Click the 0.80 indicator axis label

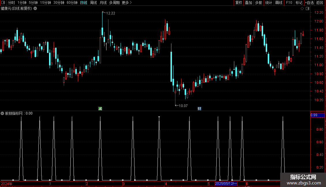click(320, 129)
